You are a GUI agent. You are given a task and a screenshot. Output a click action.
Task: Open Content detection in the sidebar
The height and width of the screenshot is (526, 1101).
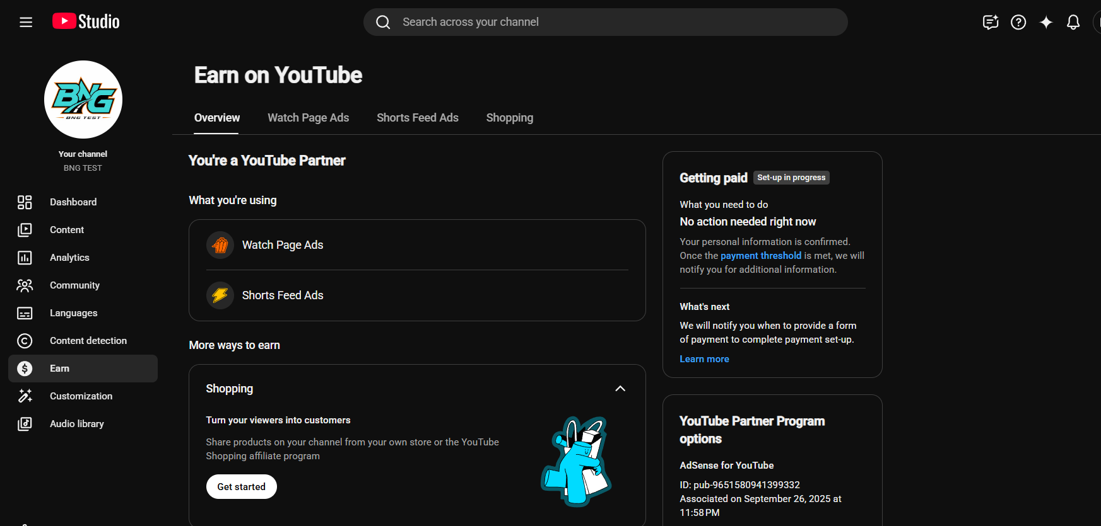tap(83, 341)
